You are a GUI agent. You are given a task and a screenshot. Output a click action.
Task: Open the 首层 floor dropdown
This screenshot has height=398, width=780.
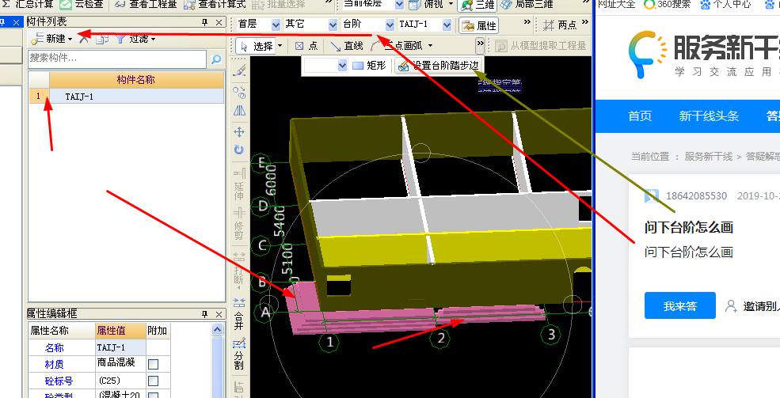(x=276, y=25)
